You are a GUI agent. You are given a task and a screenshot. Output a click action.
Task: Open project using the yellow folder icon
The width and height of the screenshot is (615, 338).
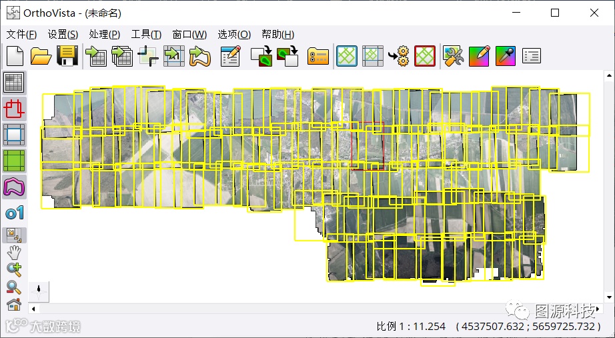click(41, 56)
